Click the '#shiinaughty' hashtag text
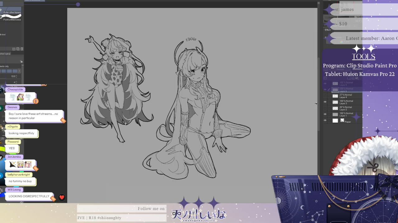398x223 pixels. pyautogui.click(x=109, y=218)
